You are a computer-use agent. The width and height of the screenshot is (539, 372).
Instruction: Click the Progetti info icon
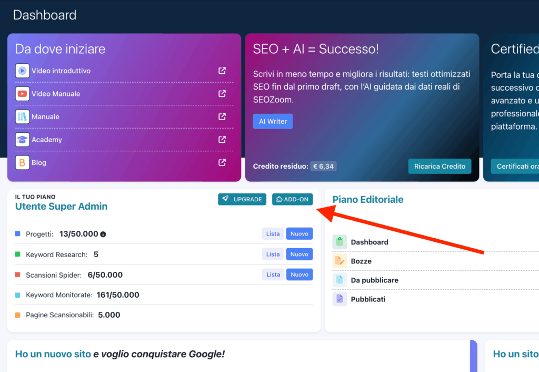tap(103, 234)
